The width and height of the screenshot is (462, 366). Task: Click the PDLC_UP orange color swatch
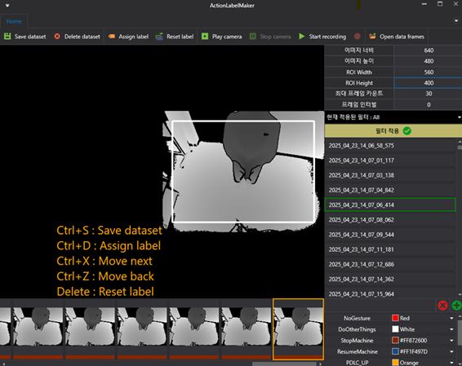(395, 363)
